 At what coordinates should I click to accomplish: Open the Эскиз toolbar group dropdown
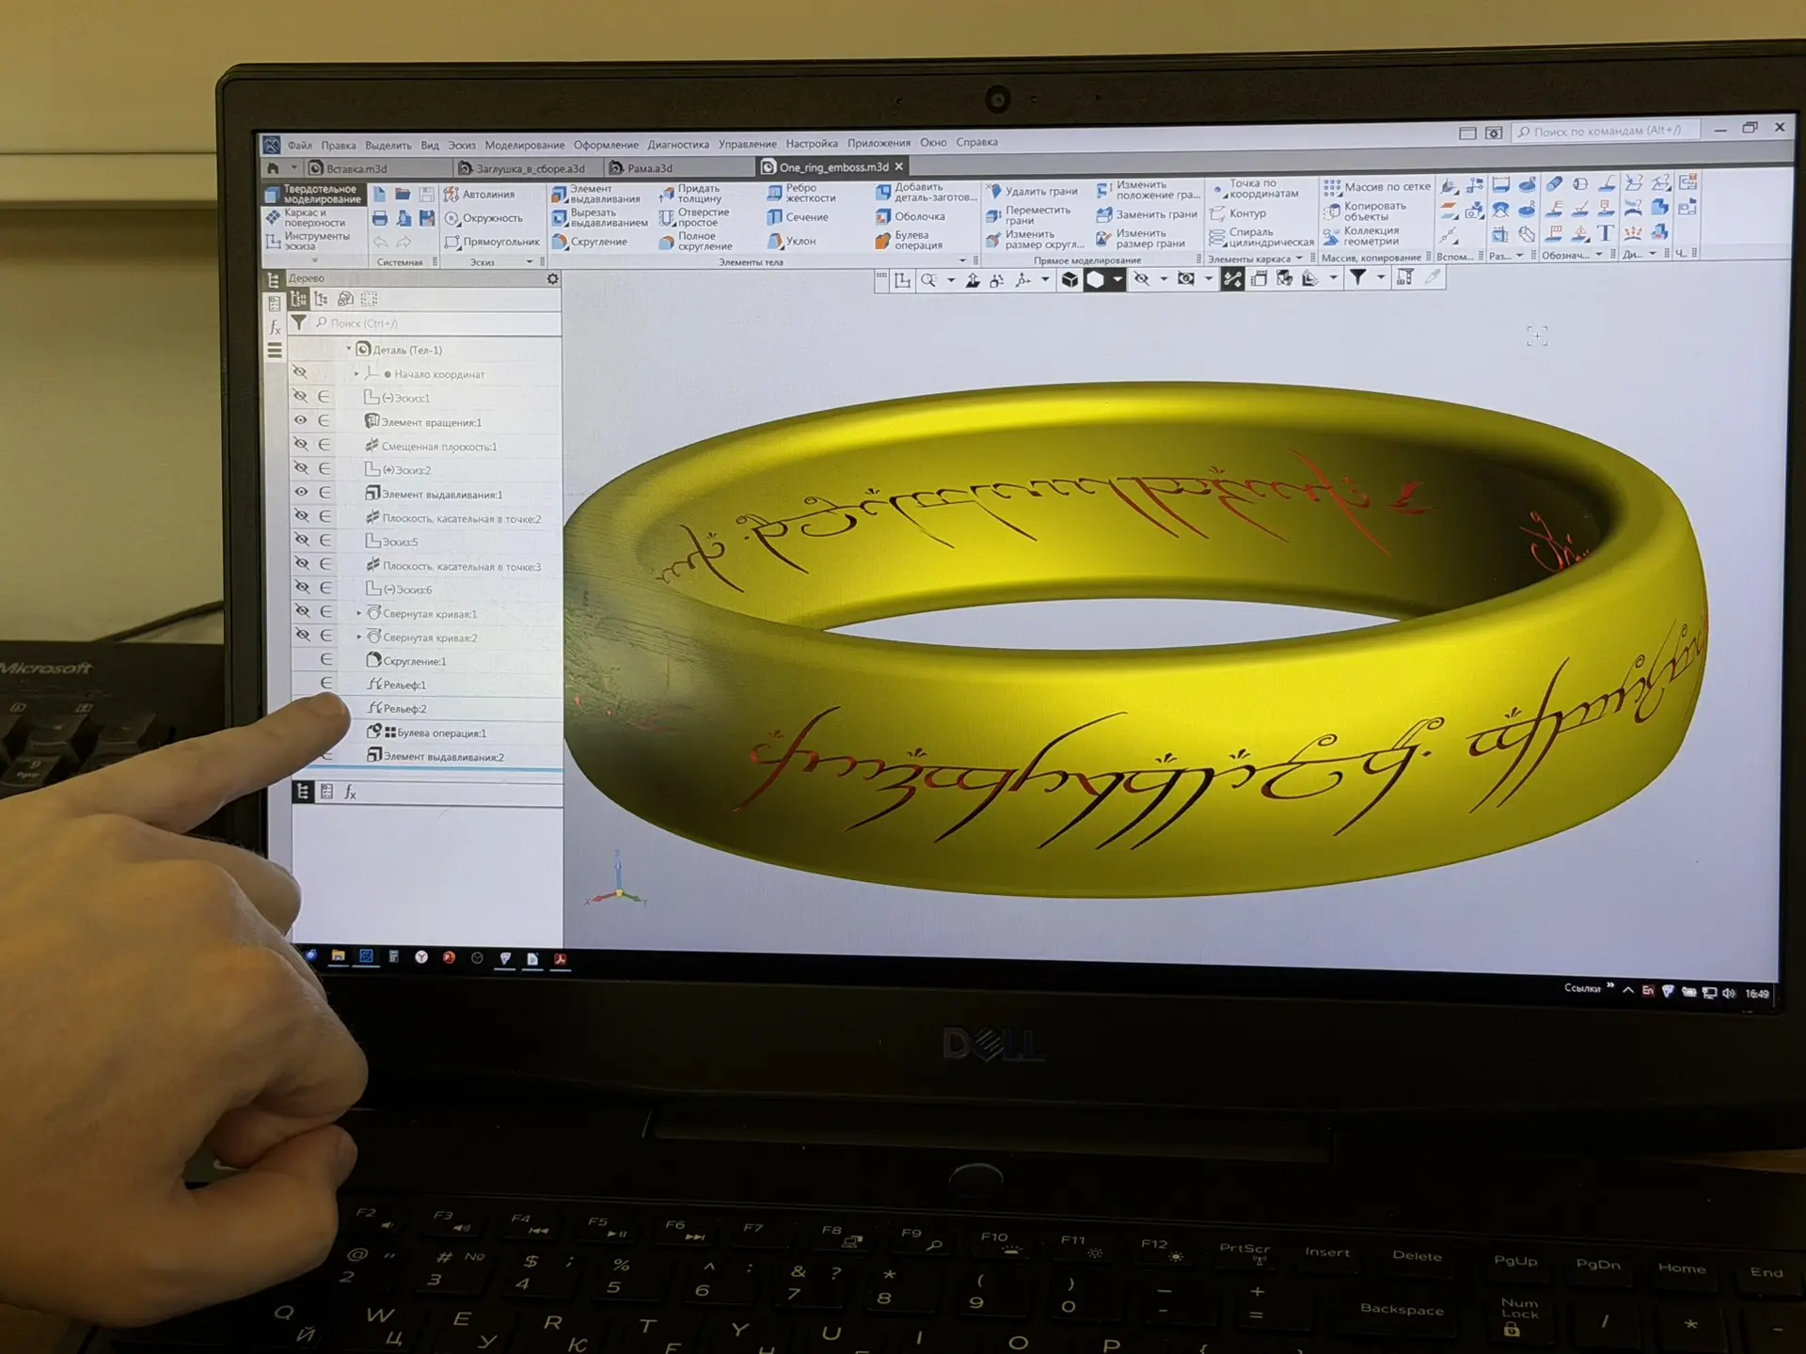pos(530,262)
